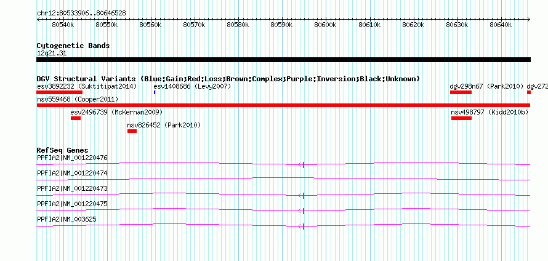
Task: Click the nsv559468 (Cooper2011) variant label
Action: tap(78, 100)
